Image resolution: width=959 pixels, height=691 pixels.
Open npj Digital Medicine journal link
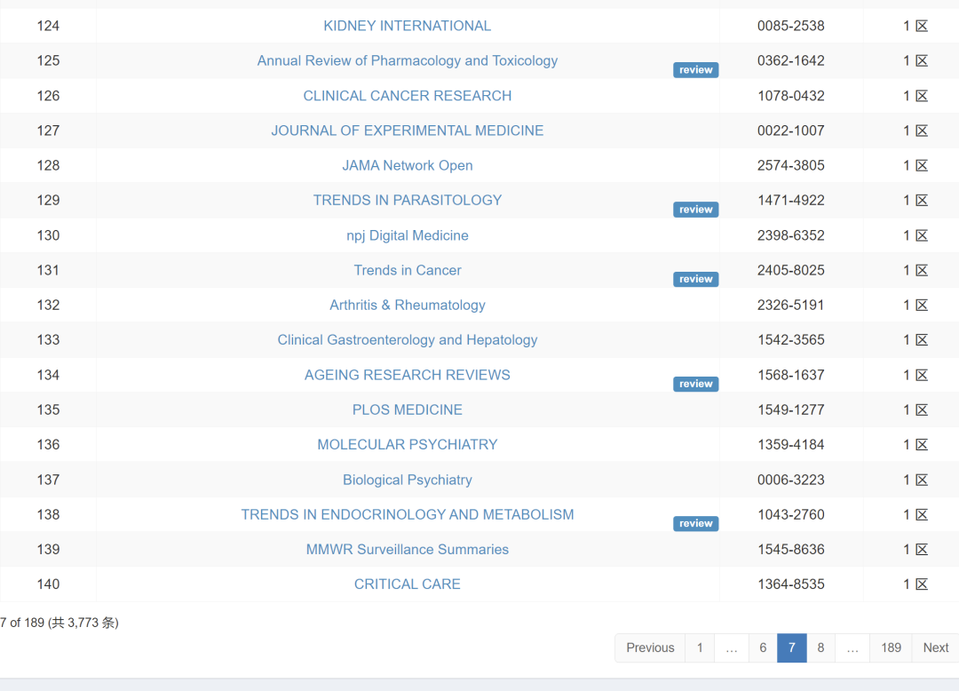408,235
